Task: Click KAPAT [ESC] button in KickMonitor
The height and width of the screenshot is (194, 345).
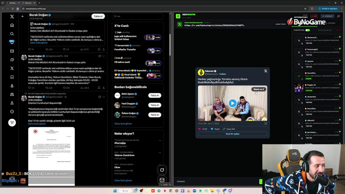Action: pyautogui.click(x=281, y=24)
